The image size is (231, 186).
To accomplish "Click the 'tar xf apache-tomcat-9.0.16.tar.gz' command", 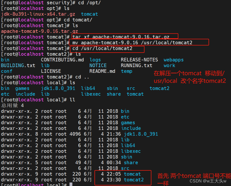I will [x=121, y=37].
